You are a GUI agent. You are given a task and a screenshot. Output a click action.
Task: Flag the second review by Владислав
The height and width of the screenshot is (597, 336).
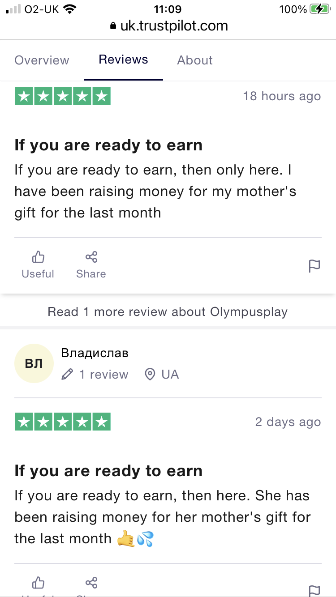[314, 590]
